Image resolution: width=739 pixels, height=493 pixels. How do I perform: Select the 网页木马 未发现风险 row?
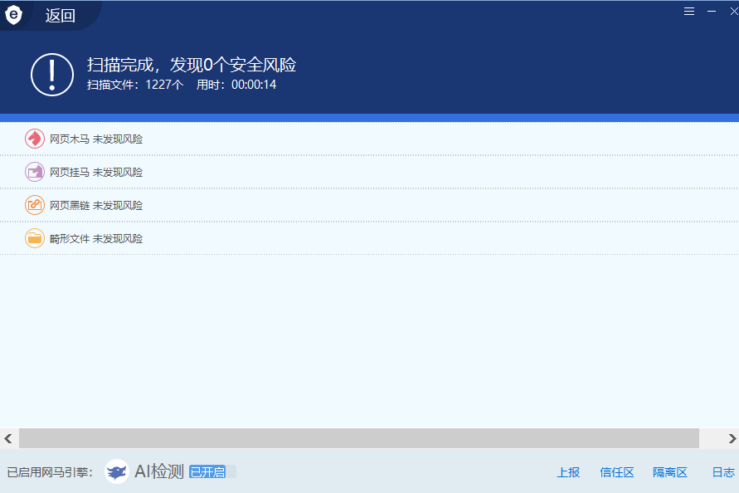click(370, 139)
